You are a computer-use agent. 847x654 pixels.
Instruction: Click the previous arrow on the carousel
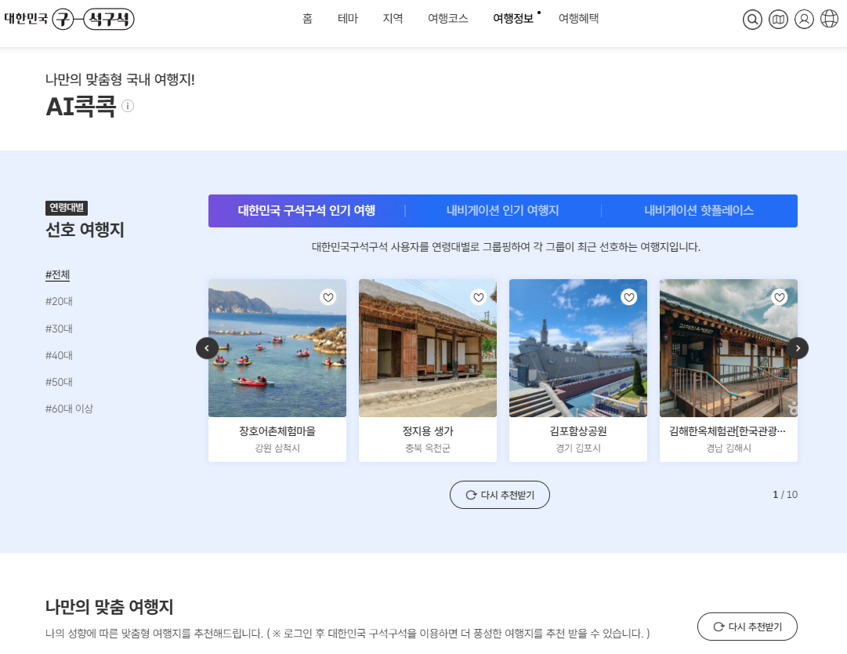coord(207,347)
